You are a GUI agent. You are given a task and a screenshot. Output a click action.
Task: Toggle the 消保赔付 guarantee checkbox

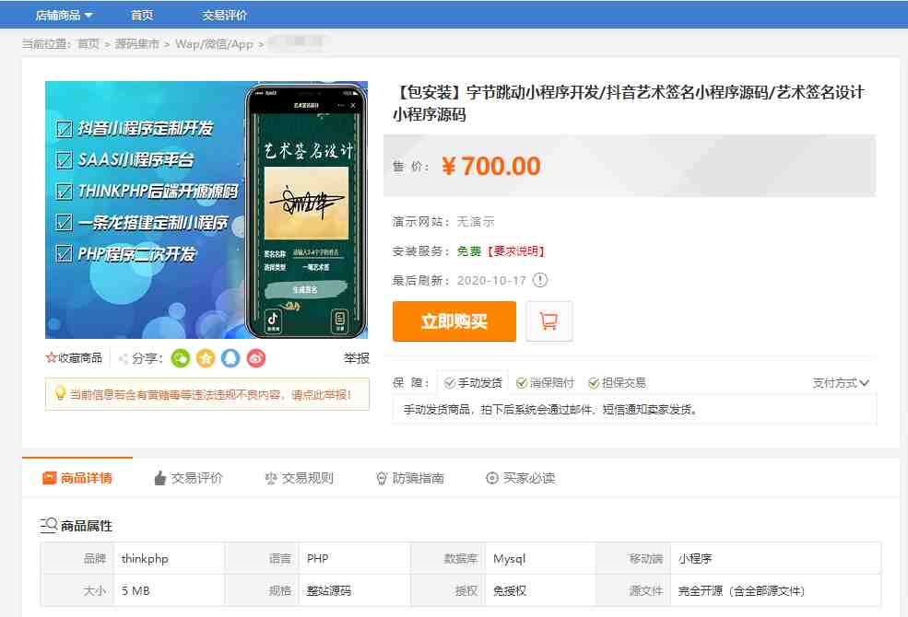[x=524, y=380]
